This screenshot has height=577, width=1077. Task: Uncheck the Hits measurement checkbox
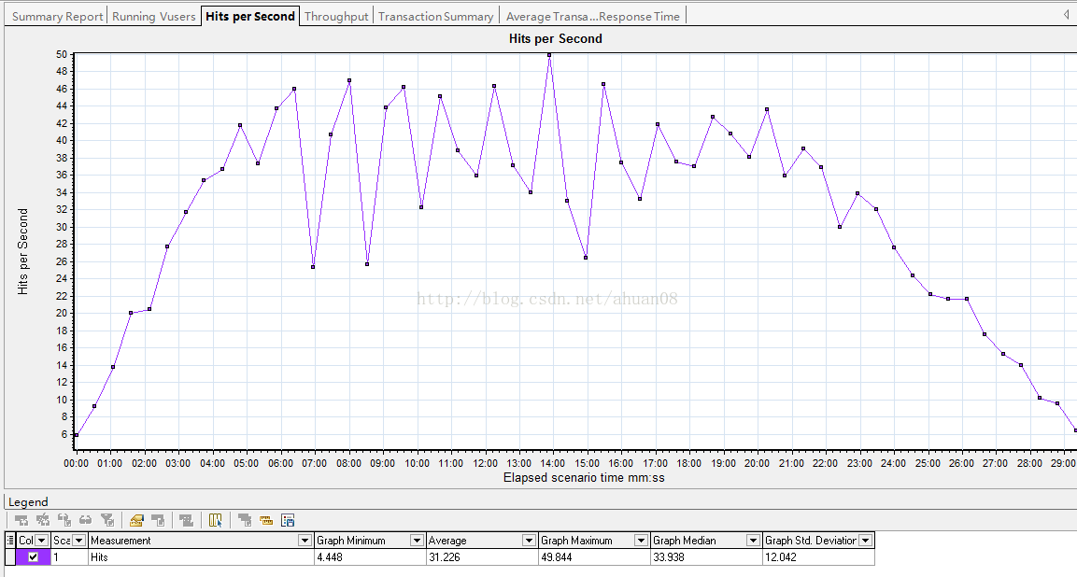click(33, 557)
